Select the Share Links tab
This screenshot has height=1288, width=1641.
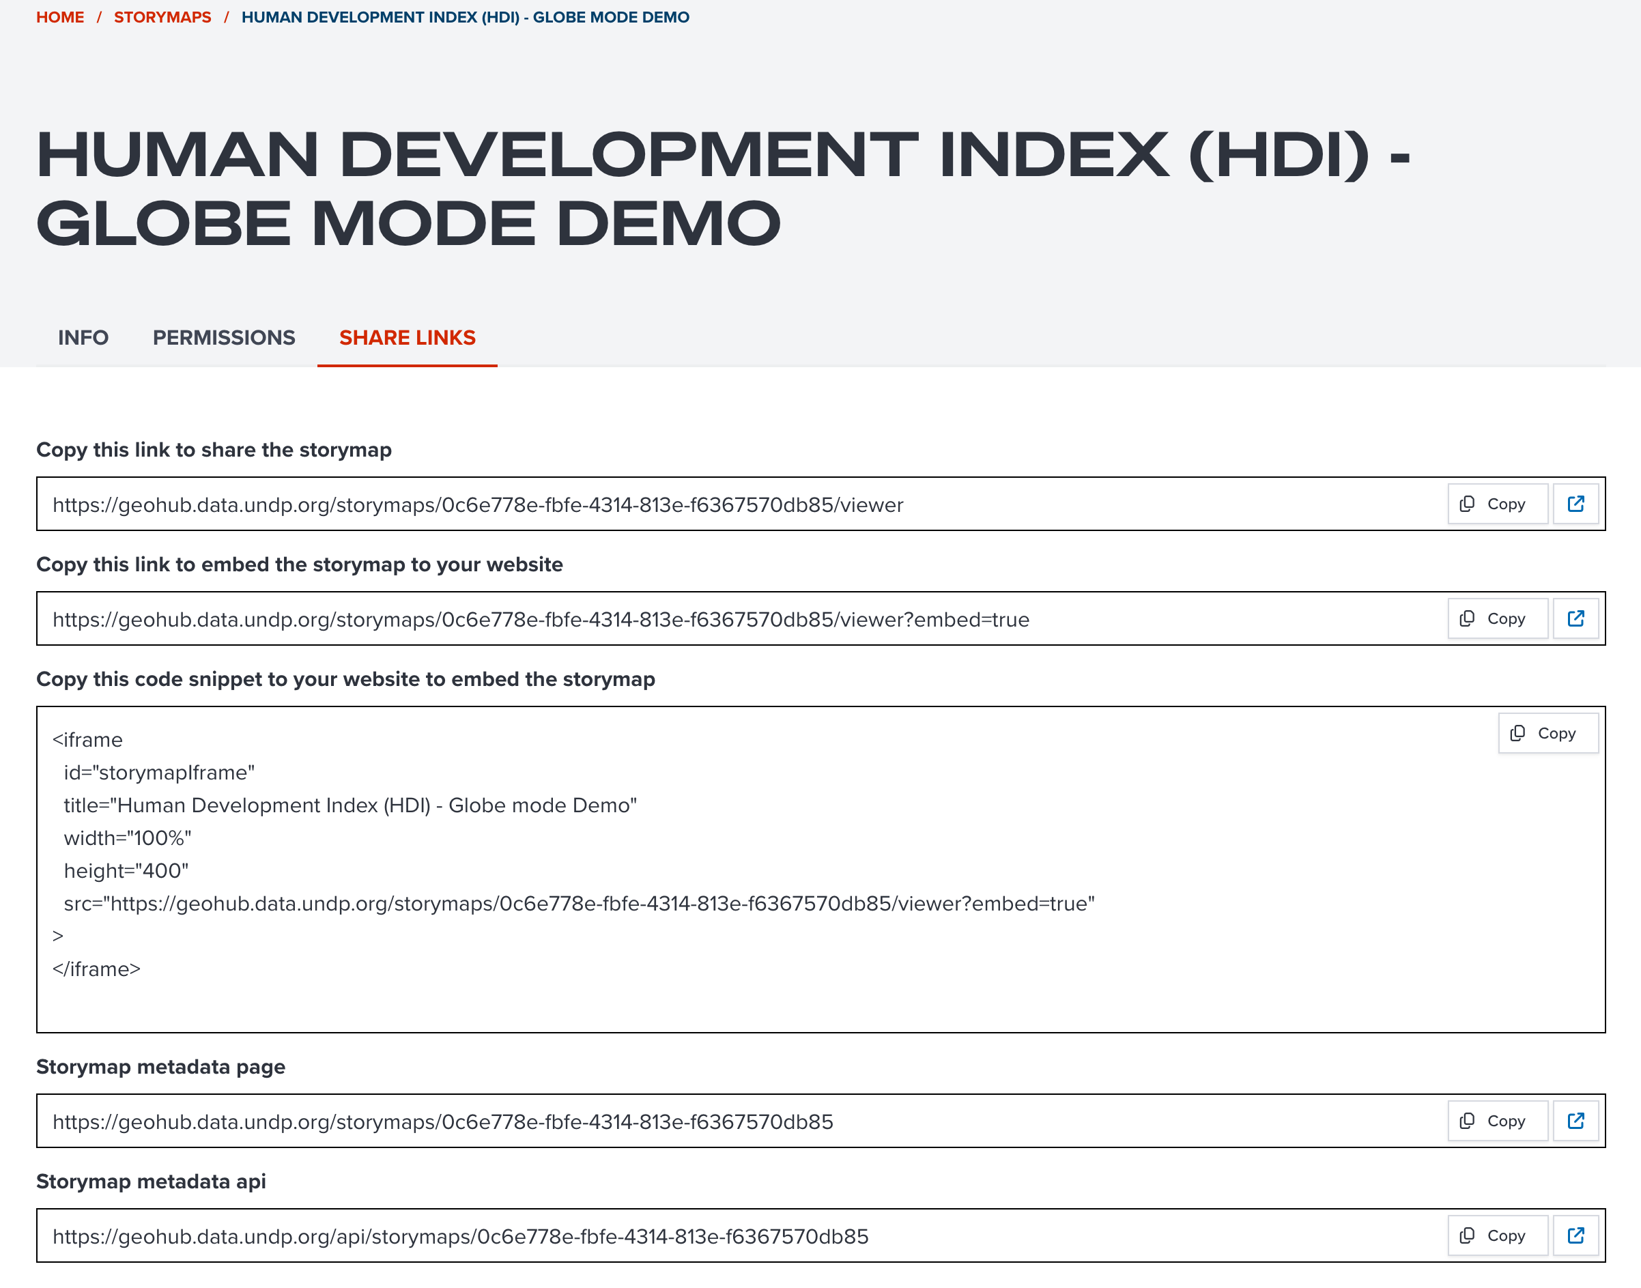tap(408, 337)
